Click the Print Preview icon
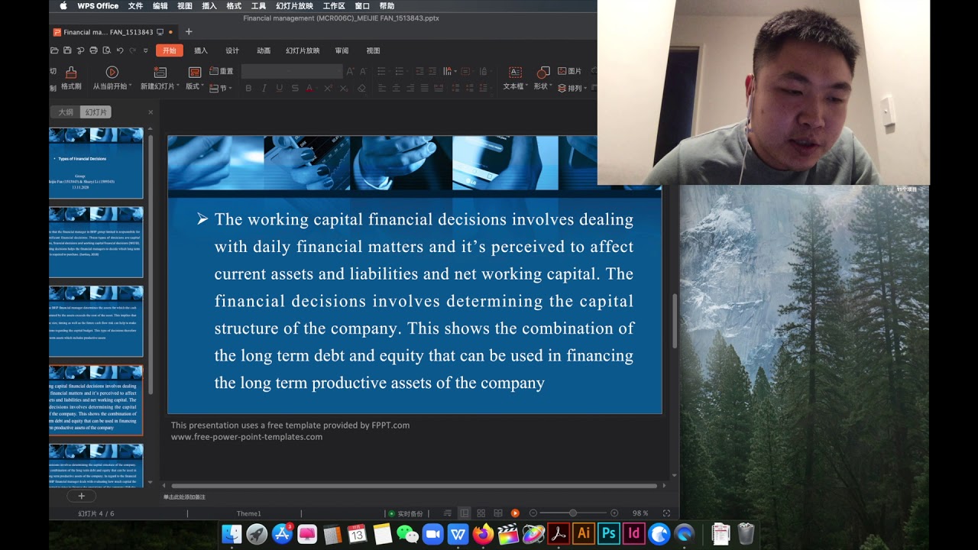The height and width of the screenshot is (550, 978). click(106, 50)
